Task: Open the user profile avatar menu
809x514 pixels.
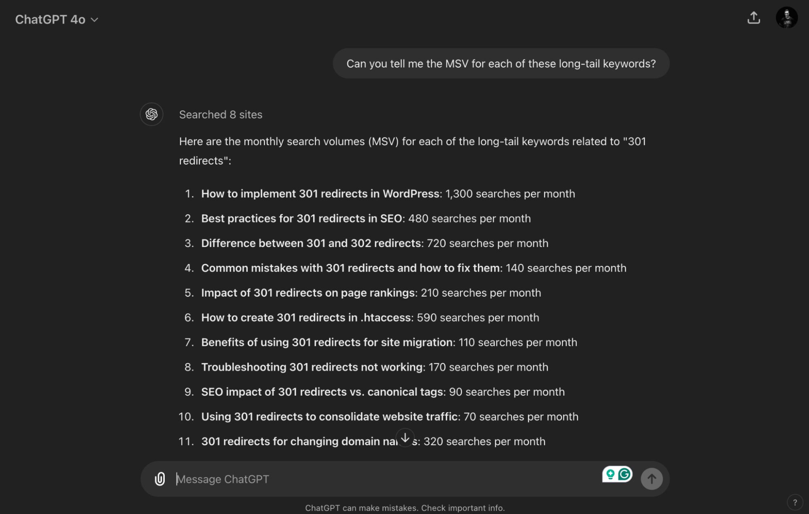Action: [786, 18]
